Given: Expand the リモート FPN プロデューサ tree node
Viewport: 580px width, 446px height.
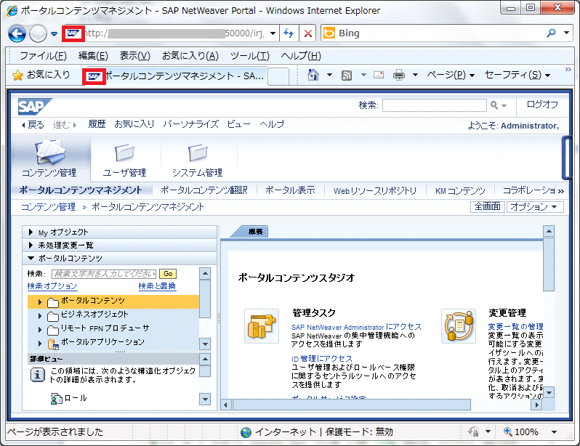Looking at the screenshot, I should (x=40, y=329).
